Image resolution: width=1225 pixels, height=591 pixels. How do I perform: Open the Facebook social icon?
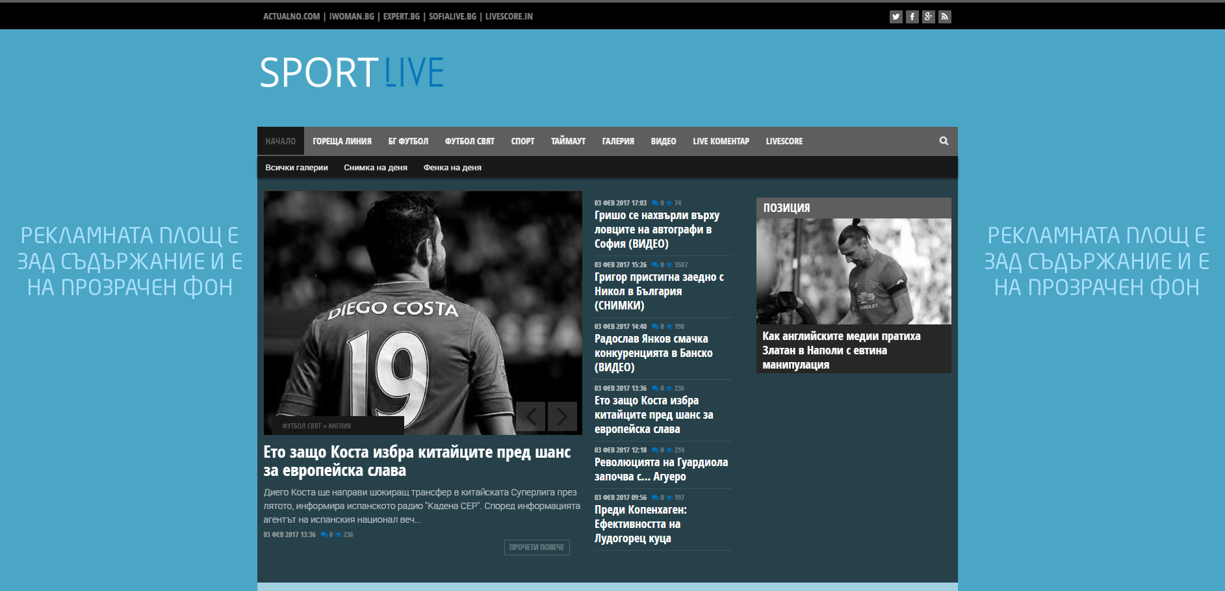pos(912,17)
